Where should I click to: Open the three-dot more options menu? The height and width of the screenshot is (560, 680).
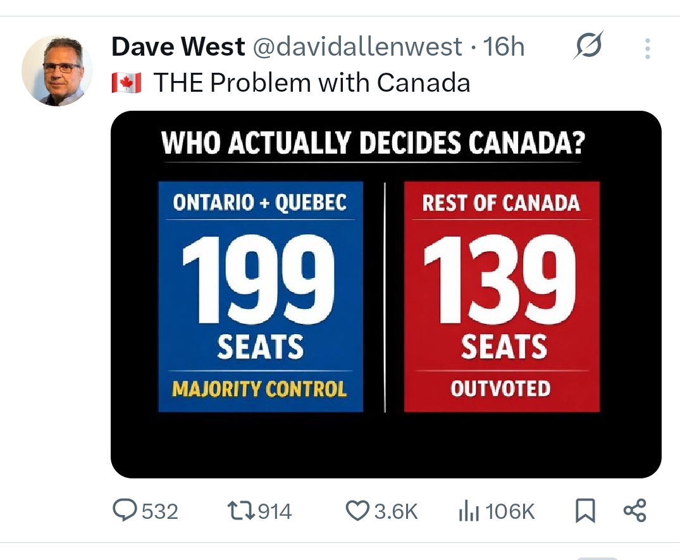(647, 49)
